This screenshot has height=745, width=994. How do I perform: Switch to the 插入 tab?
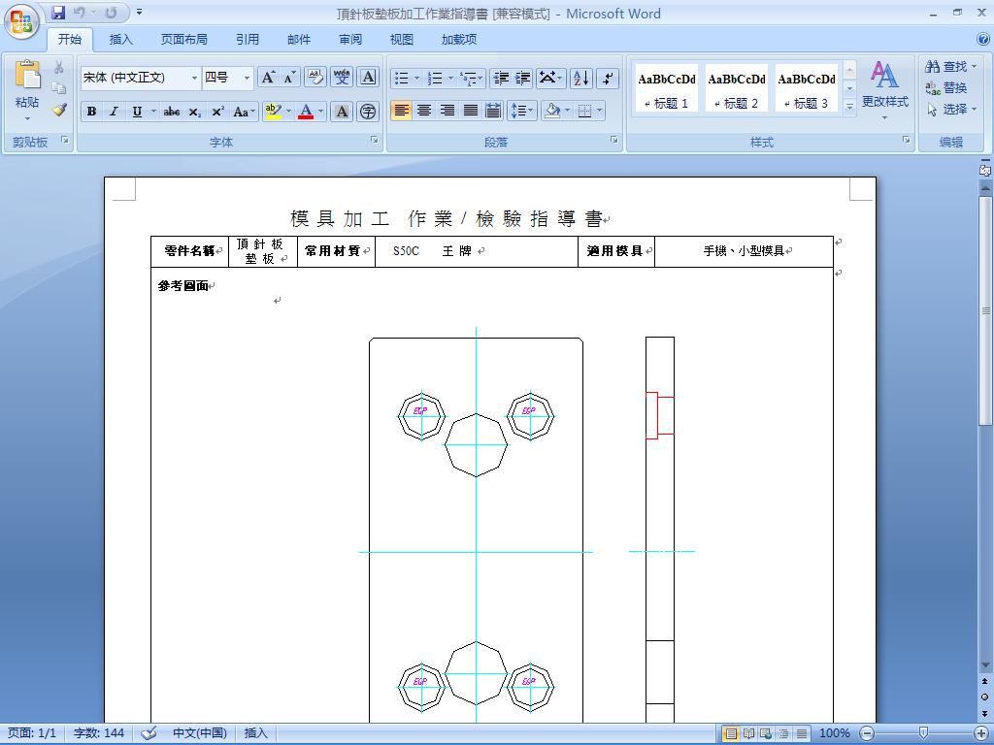click(121, 39)
